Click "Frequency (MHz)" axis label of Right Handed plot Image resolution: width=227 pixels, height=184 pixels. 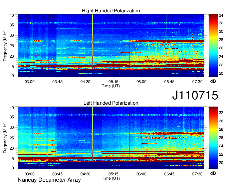[x=5, y=46]
